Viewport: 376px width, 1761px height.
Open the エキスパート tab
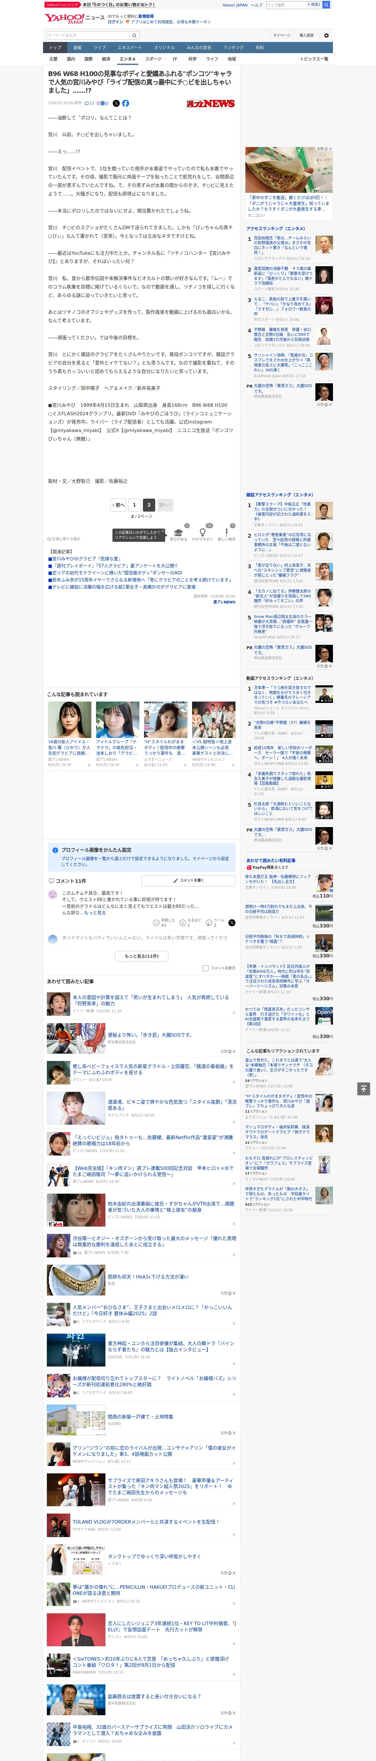[x=130, y=48]
